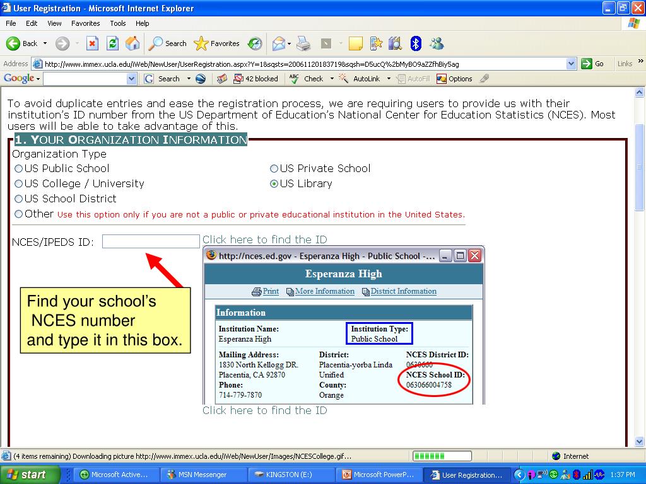The image size is (646, 484).
Task: Expand the Address bar URL dropdown
Action: click(x=571, y=64)
